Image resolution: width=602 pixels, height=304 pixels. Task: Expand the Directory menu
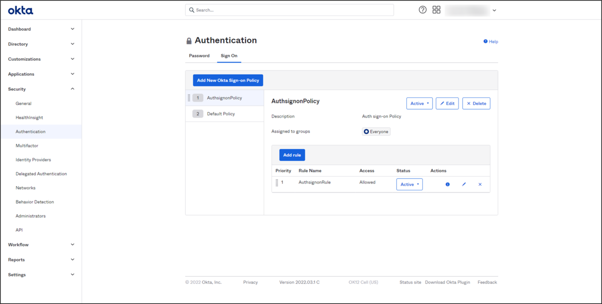pos(72,44)
